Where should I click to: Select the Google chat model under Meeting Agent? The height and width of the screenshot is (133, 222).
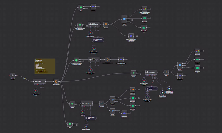(144, 81)
